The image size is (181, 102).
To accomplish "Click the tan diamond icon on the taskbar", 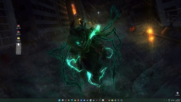I will [x=109, y=100].
